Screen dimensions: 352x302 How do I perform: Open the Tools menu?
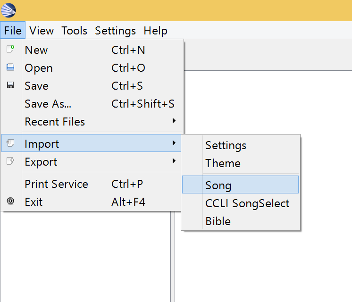click(74, 31)
